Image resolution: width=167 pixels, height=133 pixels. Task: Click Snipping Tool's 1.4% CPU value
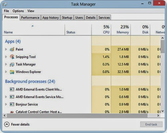[x=106, y=57]
